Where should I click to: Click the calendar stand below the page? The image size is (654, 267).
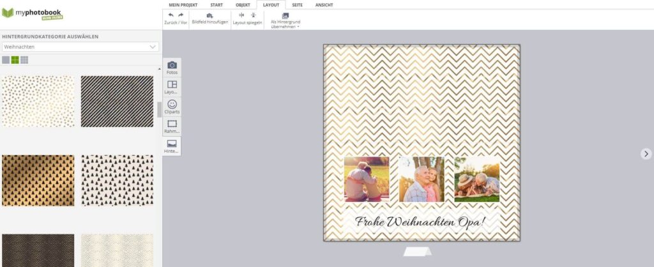418,252
